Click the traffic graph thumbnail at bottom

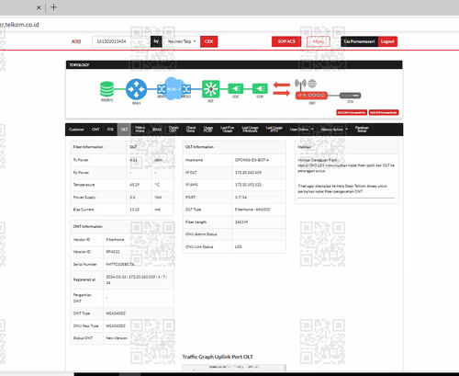234,367
